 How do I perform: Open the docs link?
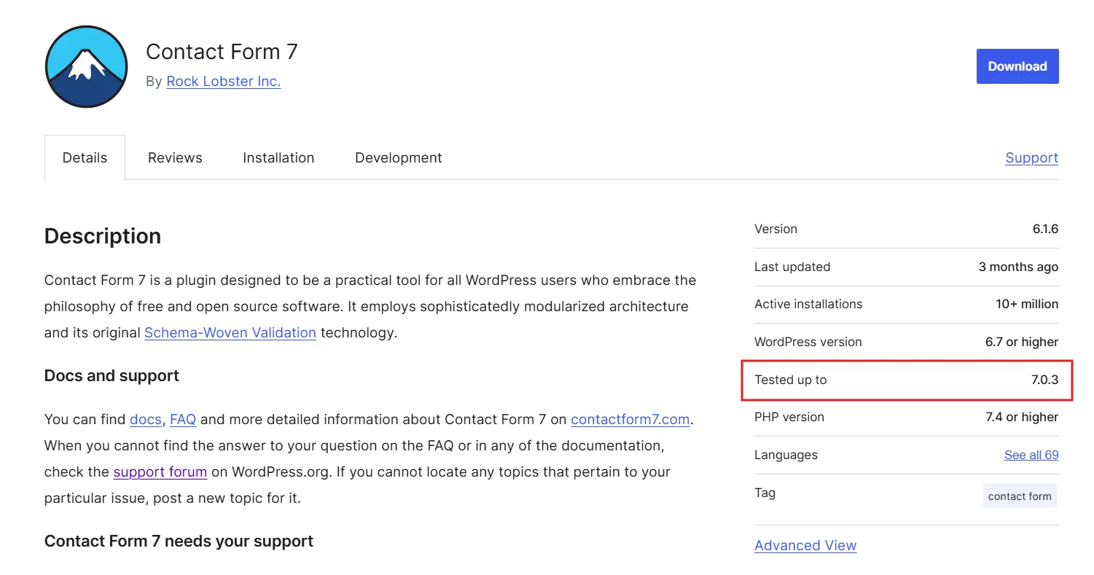point(146,420)
